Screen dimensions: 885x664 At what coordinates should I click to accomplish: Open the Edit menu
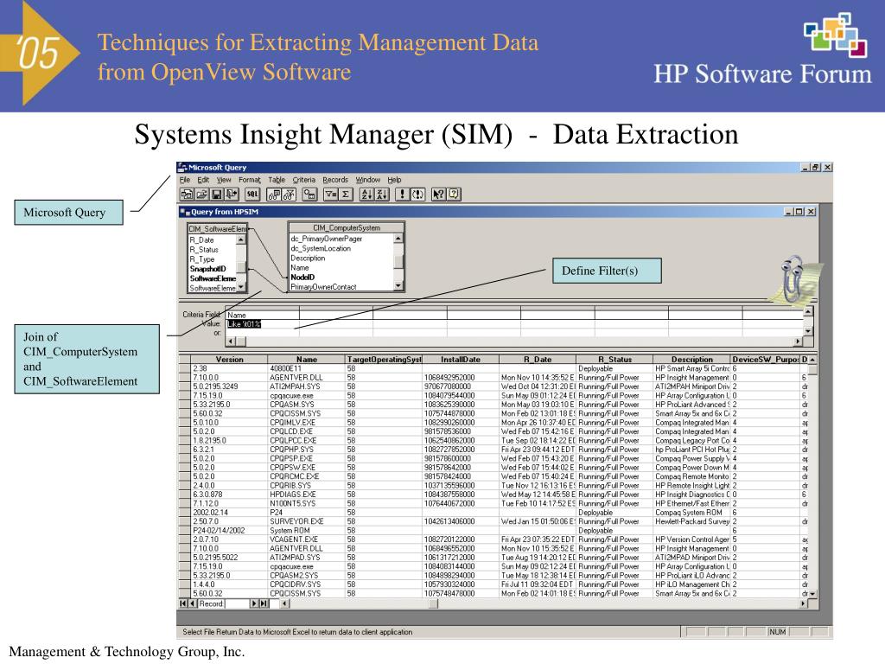[x=203, y=180]
